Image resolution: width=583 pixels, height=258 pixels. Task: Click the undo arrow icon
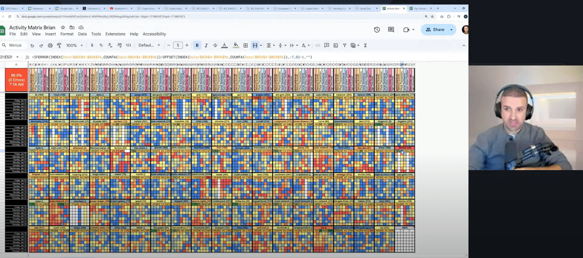click(x=32, y=45)
